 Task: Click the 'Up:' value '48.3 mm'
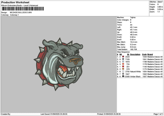(x=134, y=32)
